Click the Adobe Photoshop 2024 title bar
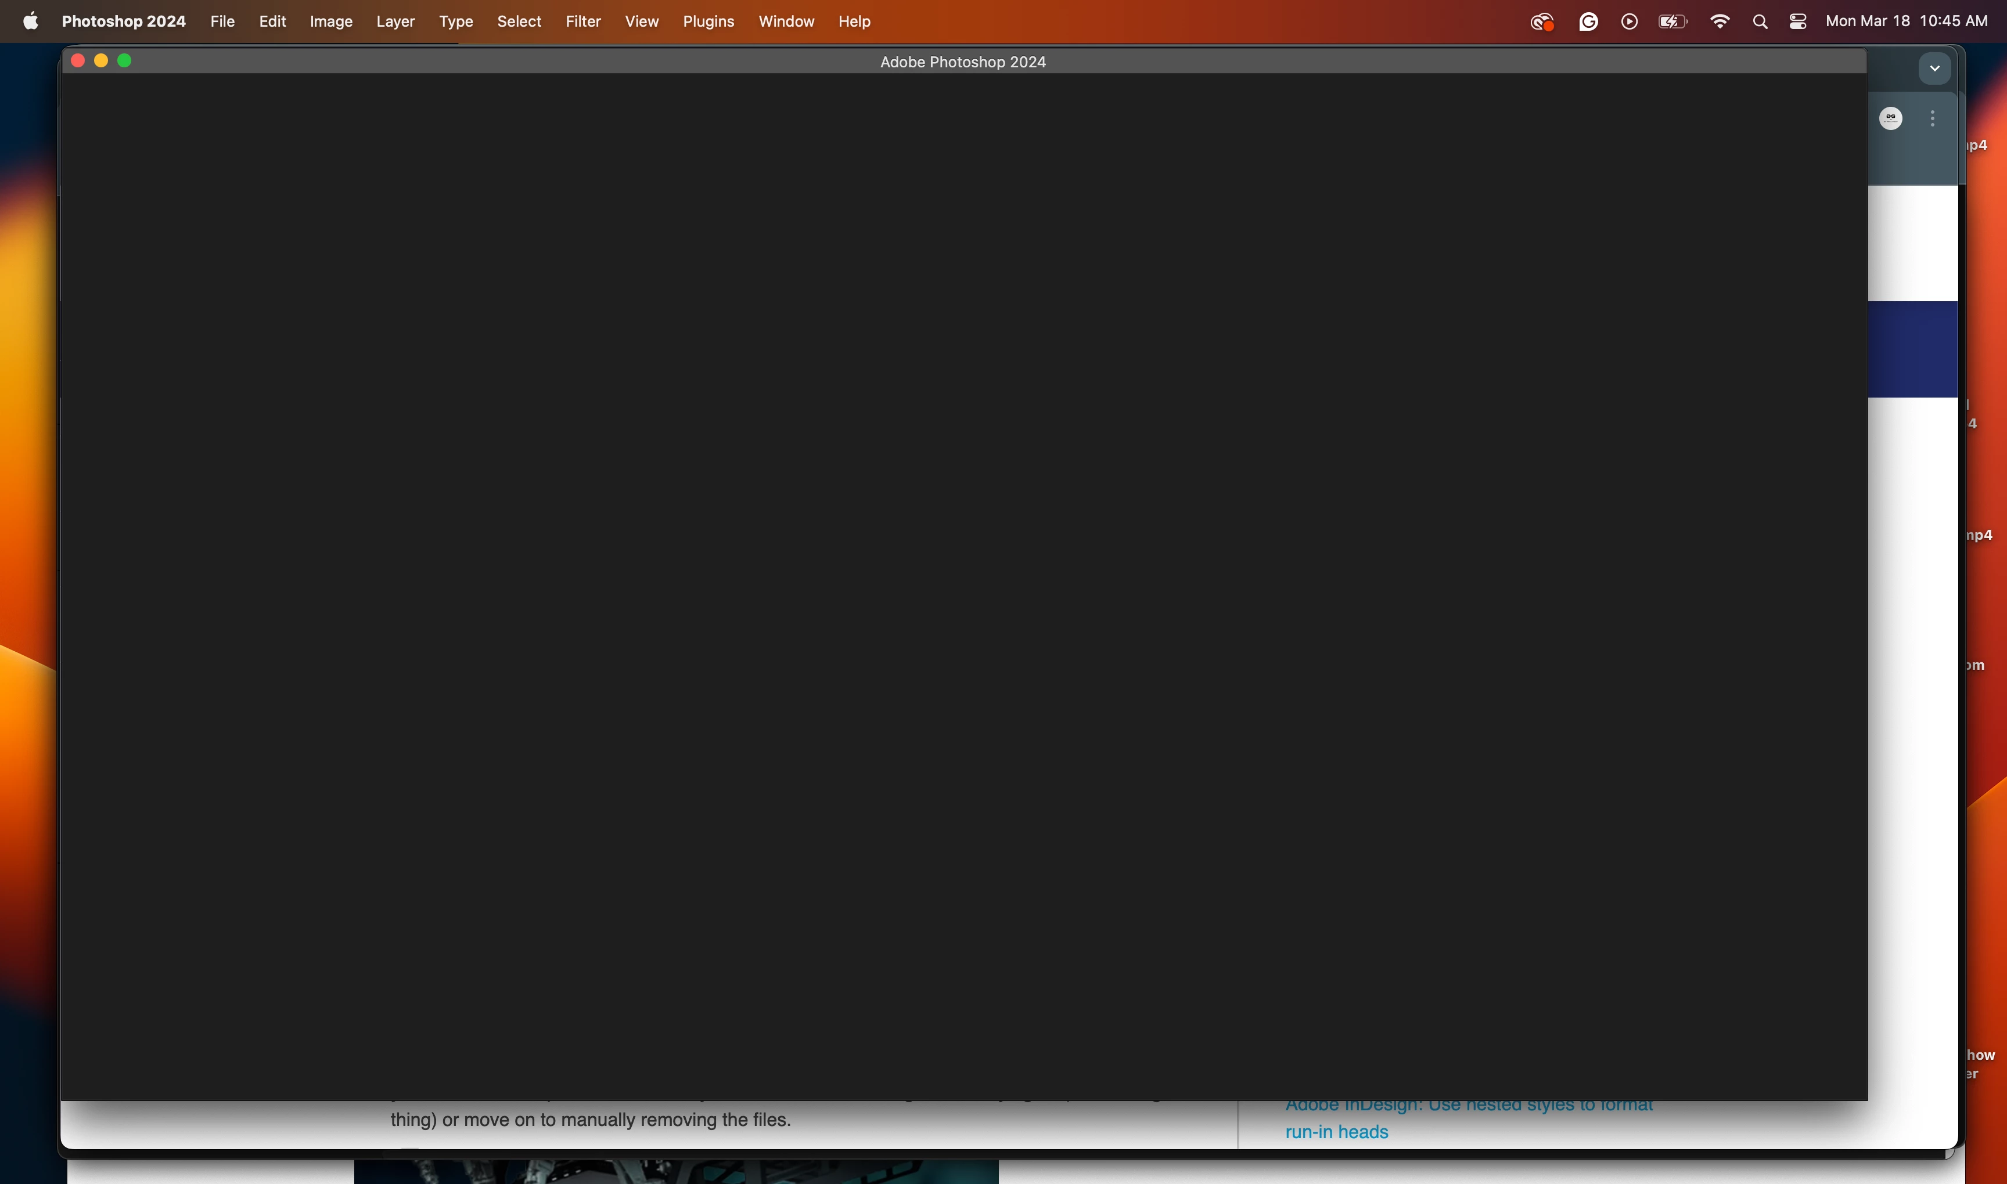The width and height of the screenshot is (2007, 1184). click(962, 62)
